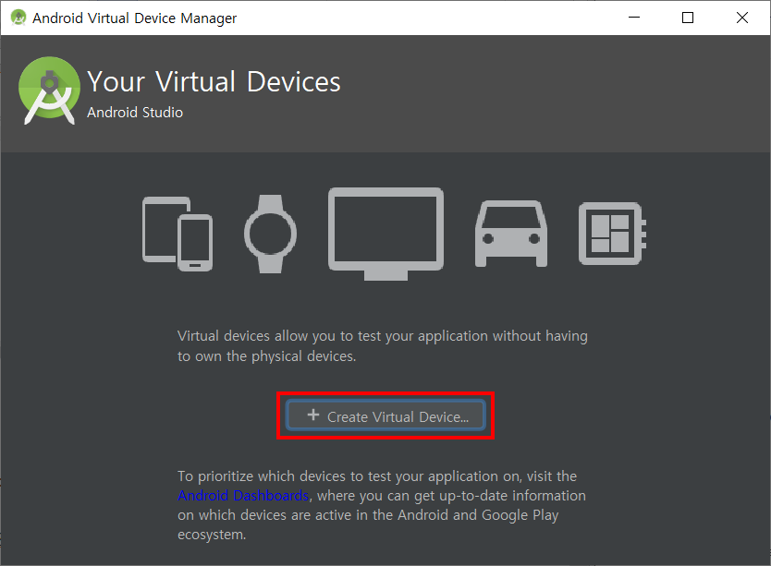Click the Android TV icon

point(386,234)
